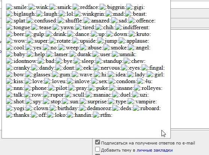Image resolution: width=209 pixels, height=155 pixels.
Task: Click the :biggrin: code text
Action: click(x=116, y=7)
